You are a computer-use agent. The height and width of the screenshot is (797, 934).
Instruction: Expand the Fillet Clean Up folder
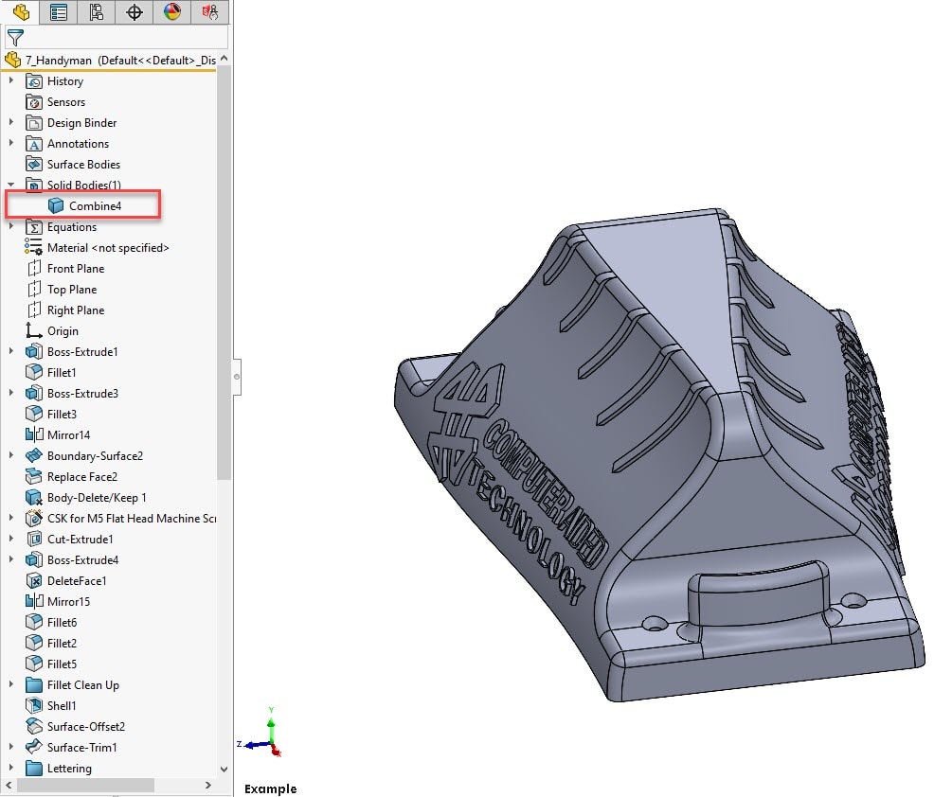(x=10, y=684)
